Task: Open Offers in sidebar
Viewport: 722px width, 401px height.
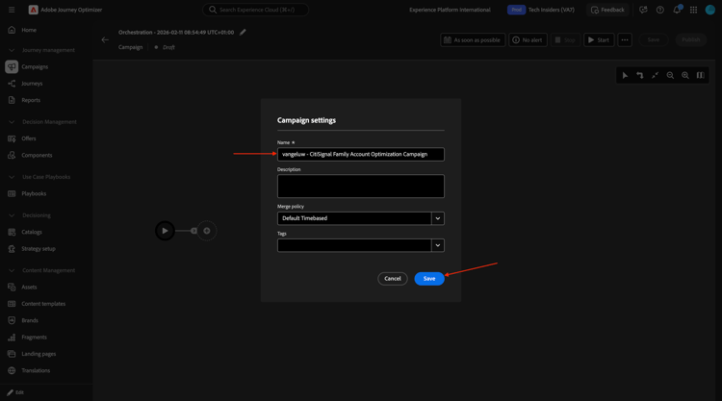Action: point(29,138)
